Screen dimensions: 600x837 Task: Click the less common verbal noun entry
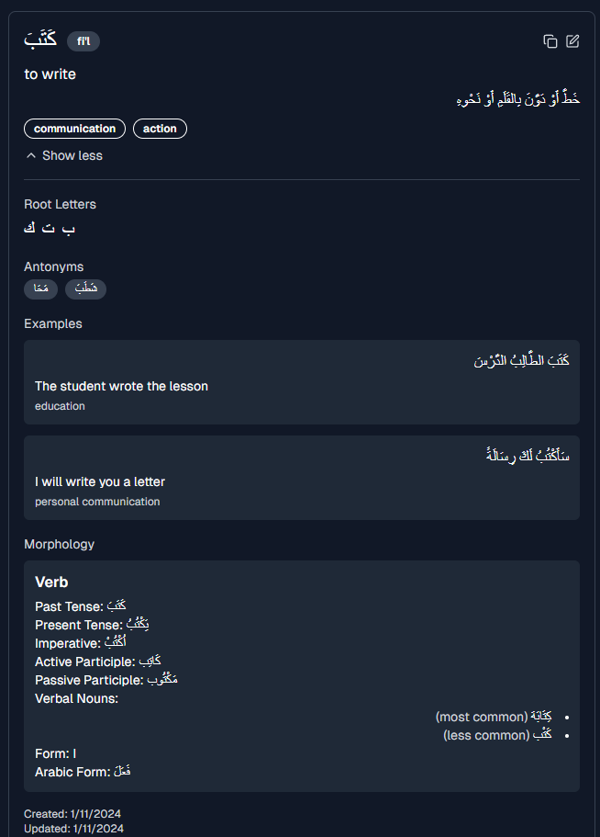click(497, 735)
